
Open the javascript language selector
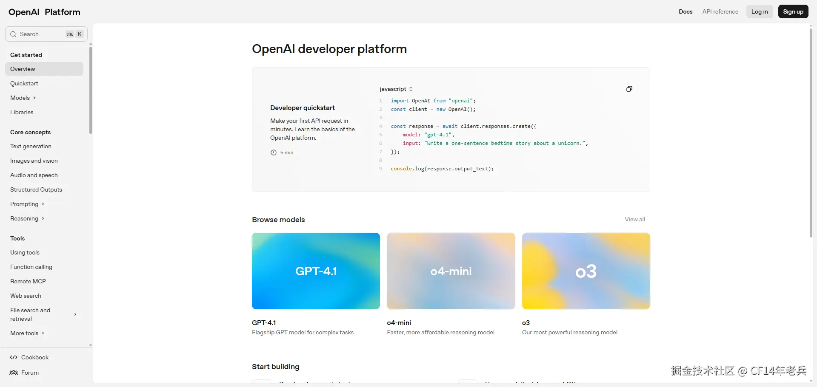[396, 89]
